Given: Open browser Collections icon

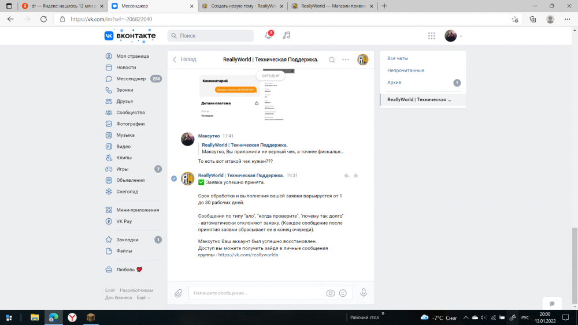Looking at the screenshot, I should click(x=533, y=19).
